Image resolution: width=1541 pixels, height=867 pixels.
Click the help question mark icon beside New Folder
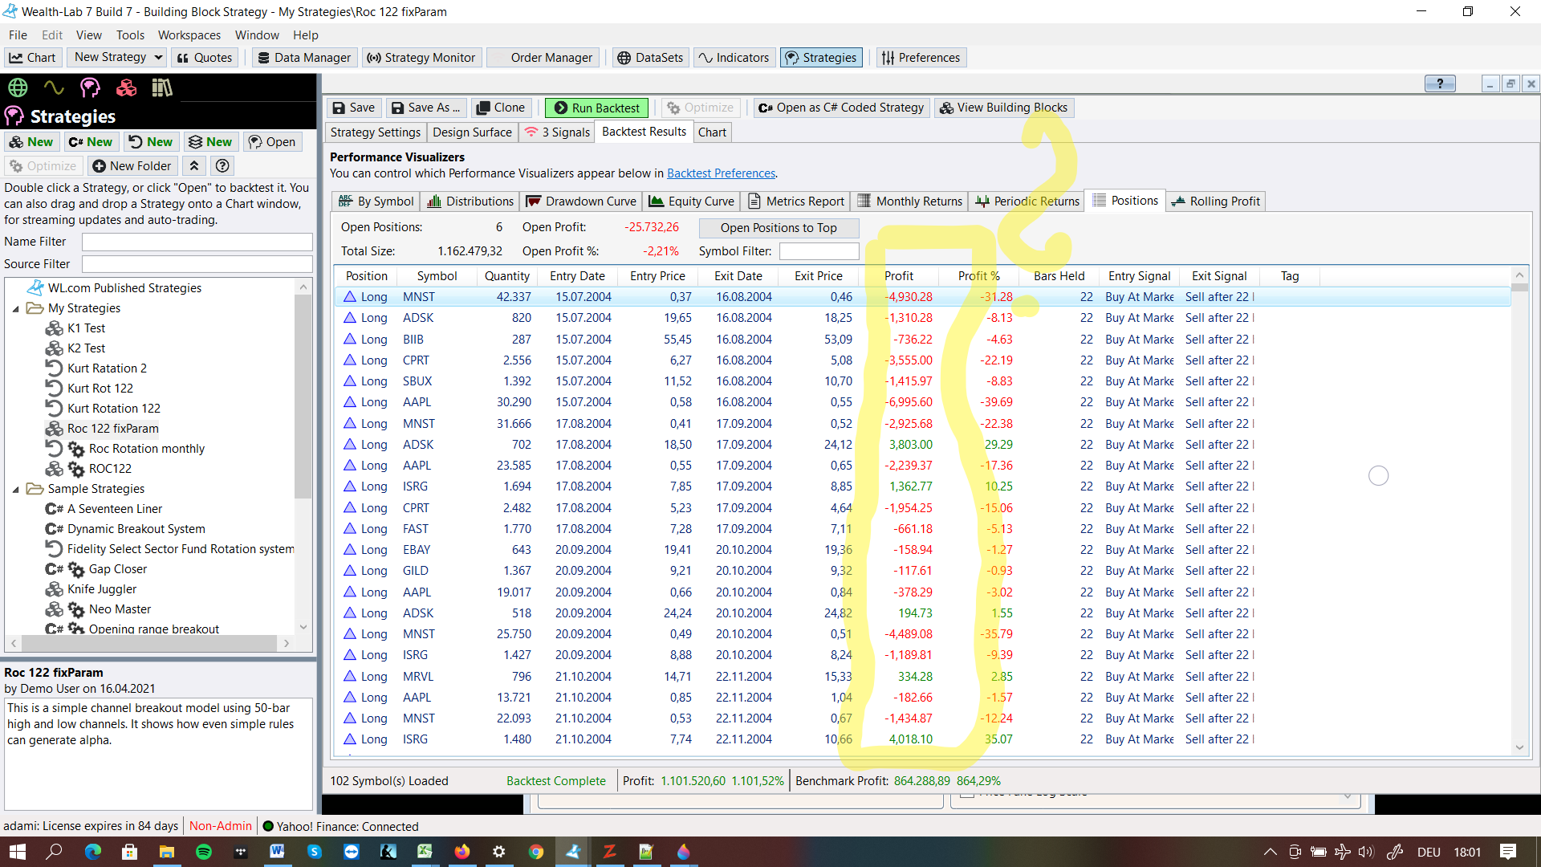tap(222, 166)
